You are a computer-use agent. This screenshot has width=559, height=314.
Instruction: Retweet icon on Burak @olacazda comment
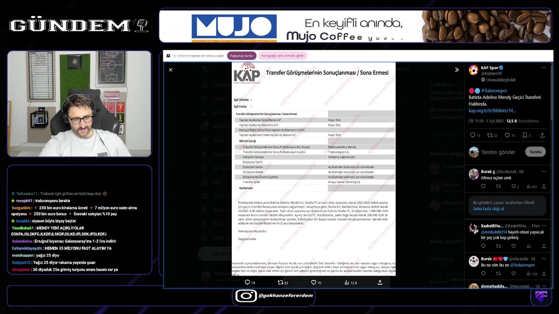498,273
